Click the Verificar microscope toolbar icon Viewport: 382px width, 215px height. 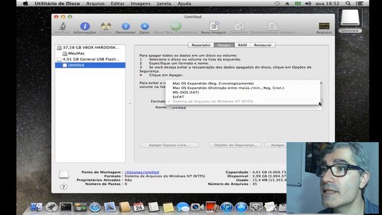click(62, 26)
